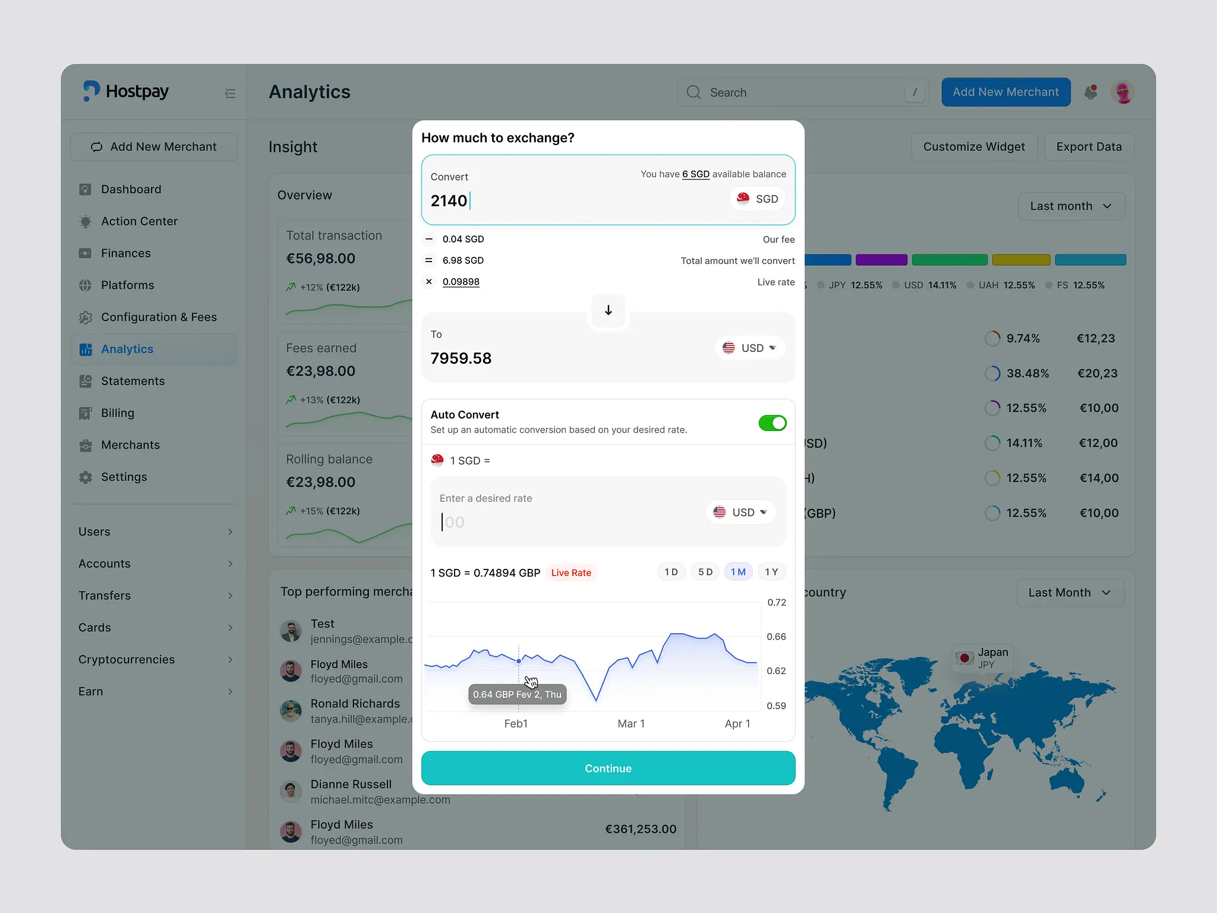Open the Finances section icon
1217x913 pixels.
coord(86,253)
